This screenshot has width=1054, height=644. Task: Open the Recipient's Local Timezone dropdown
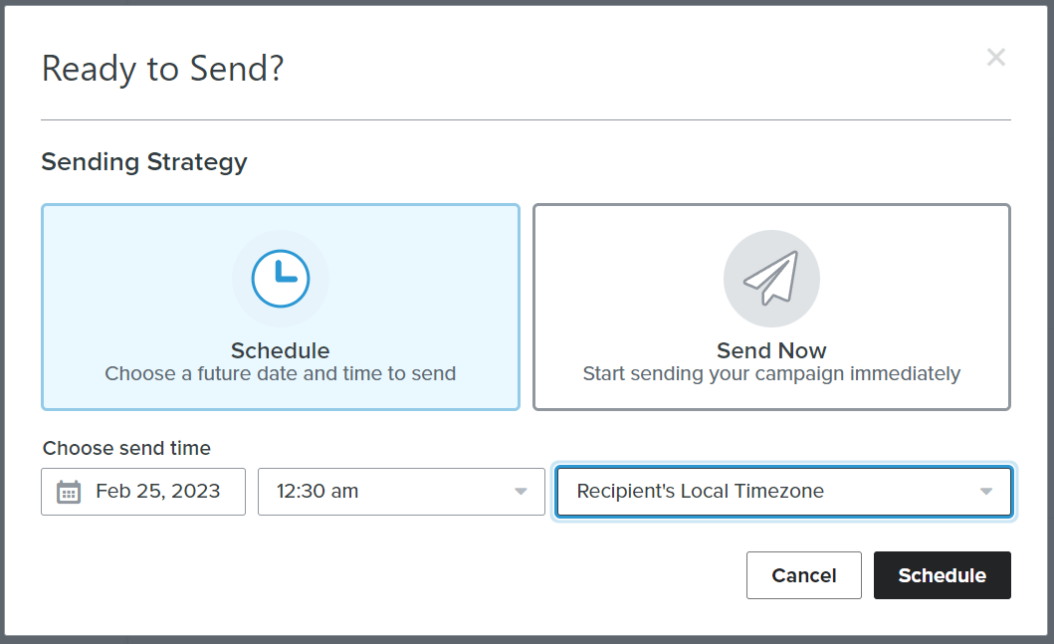tap(783, 492)
